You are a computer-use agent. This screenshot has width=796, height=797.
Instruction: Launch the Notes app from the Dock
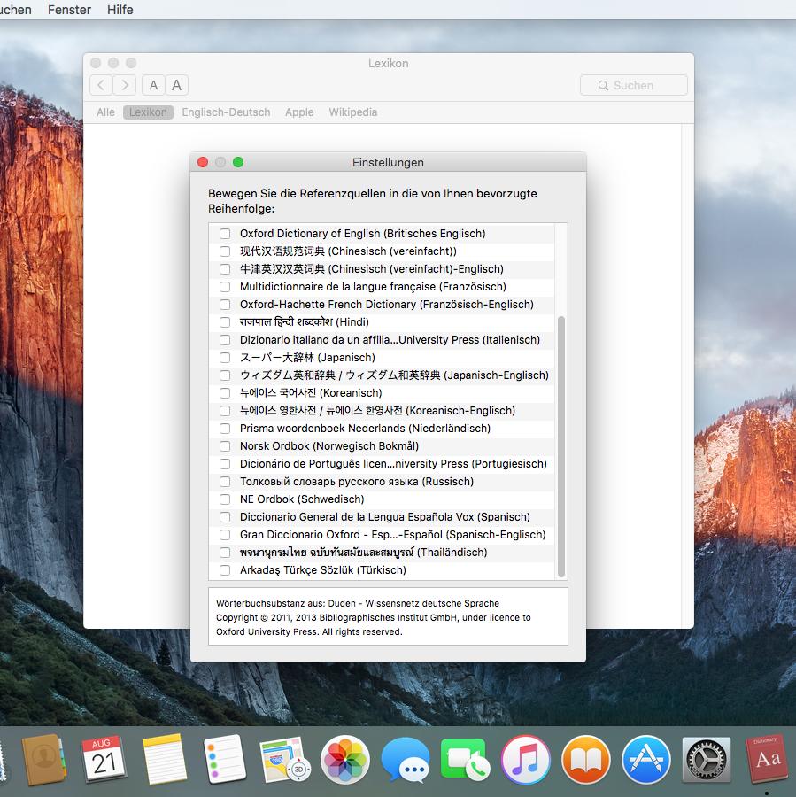(164, 760)
